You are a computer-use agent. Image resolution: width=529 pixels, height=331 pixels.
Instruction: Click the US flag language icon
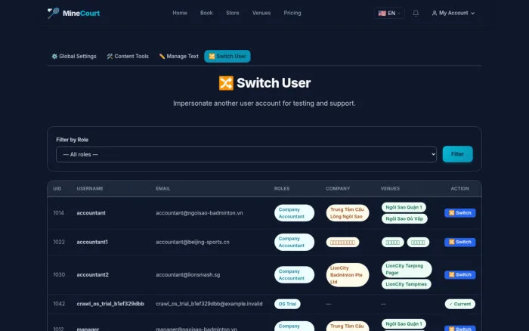coord(382,13)
